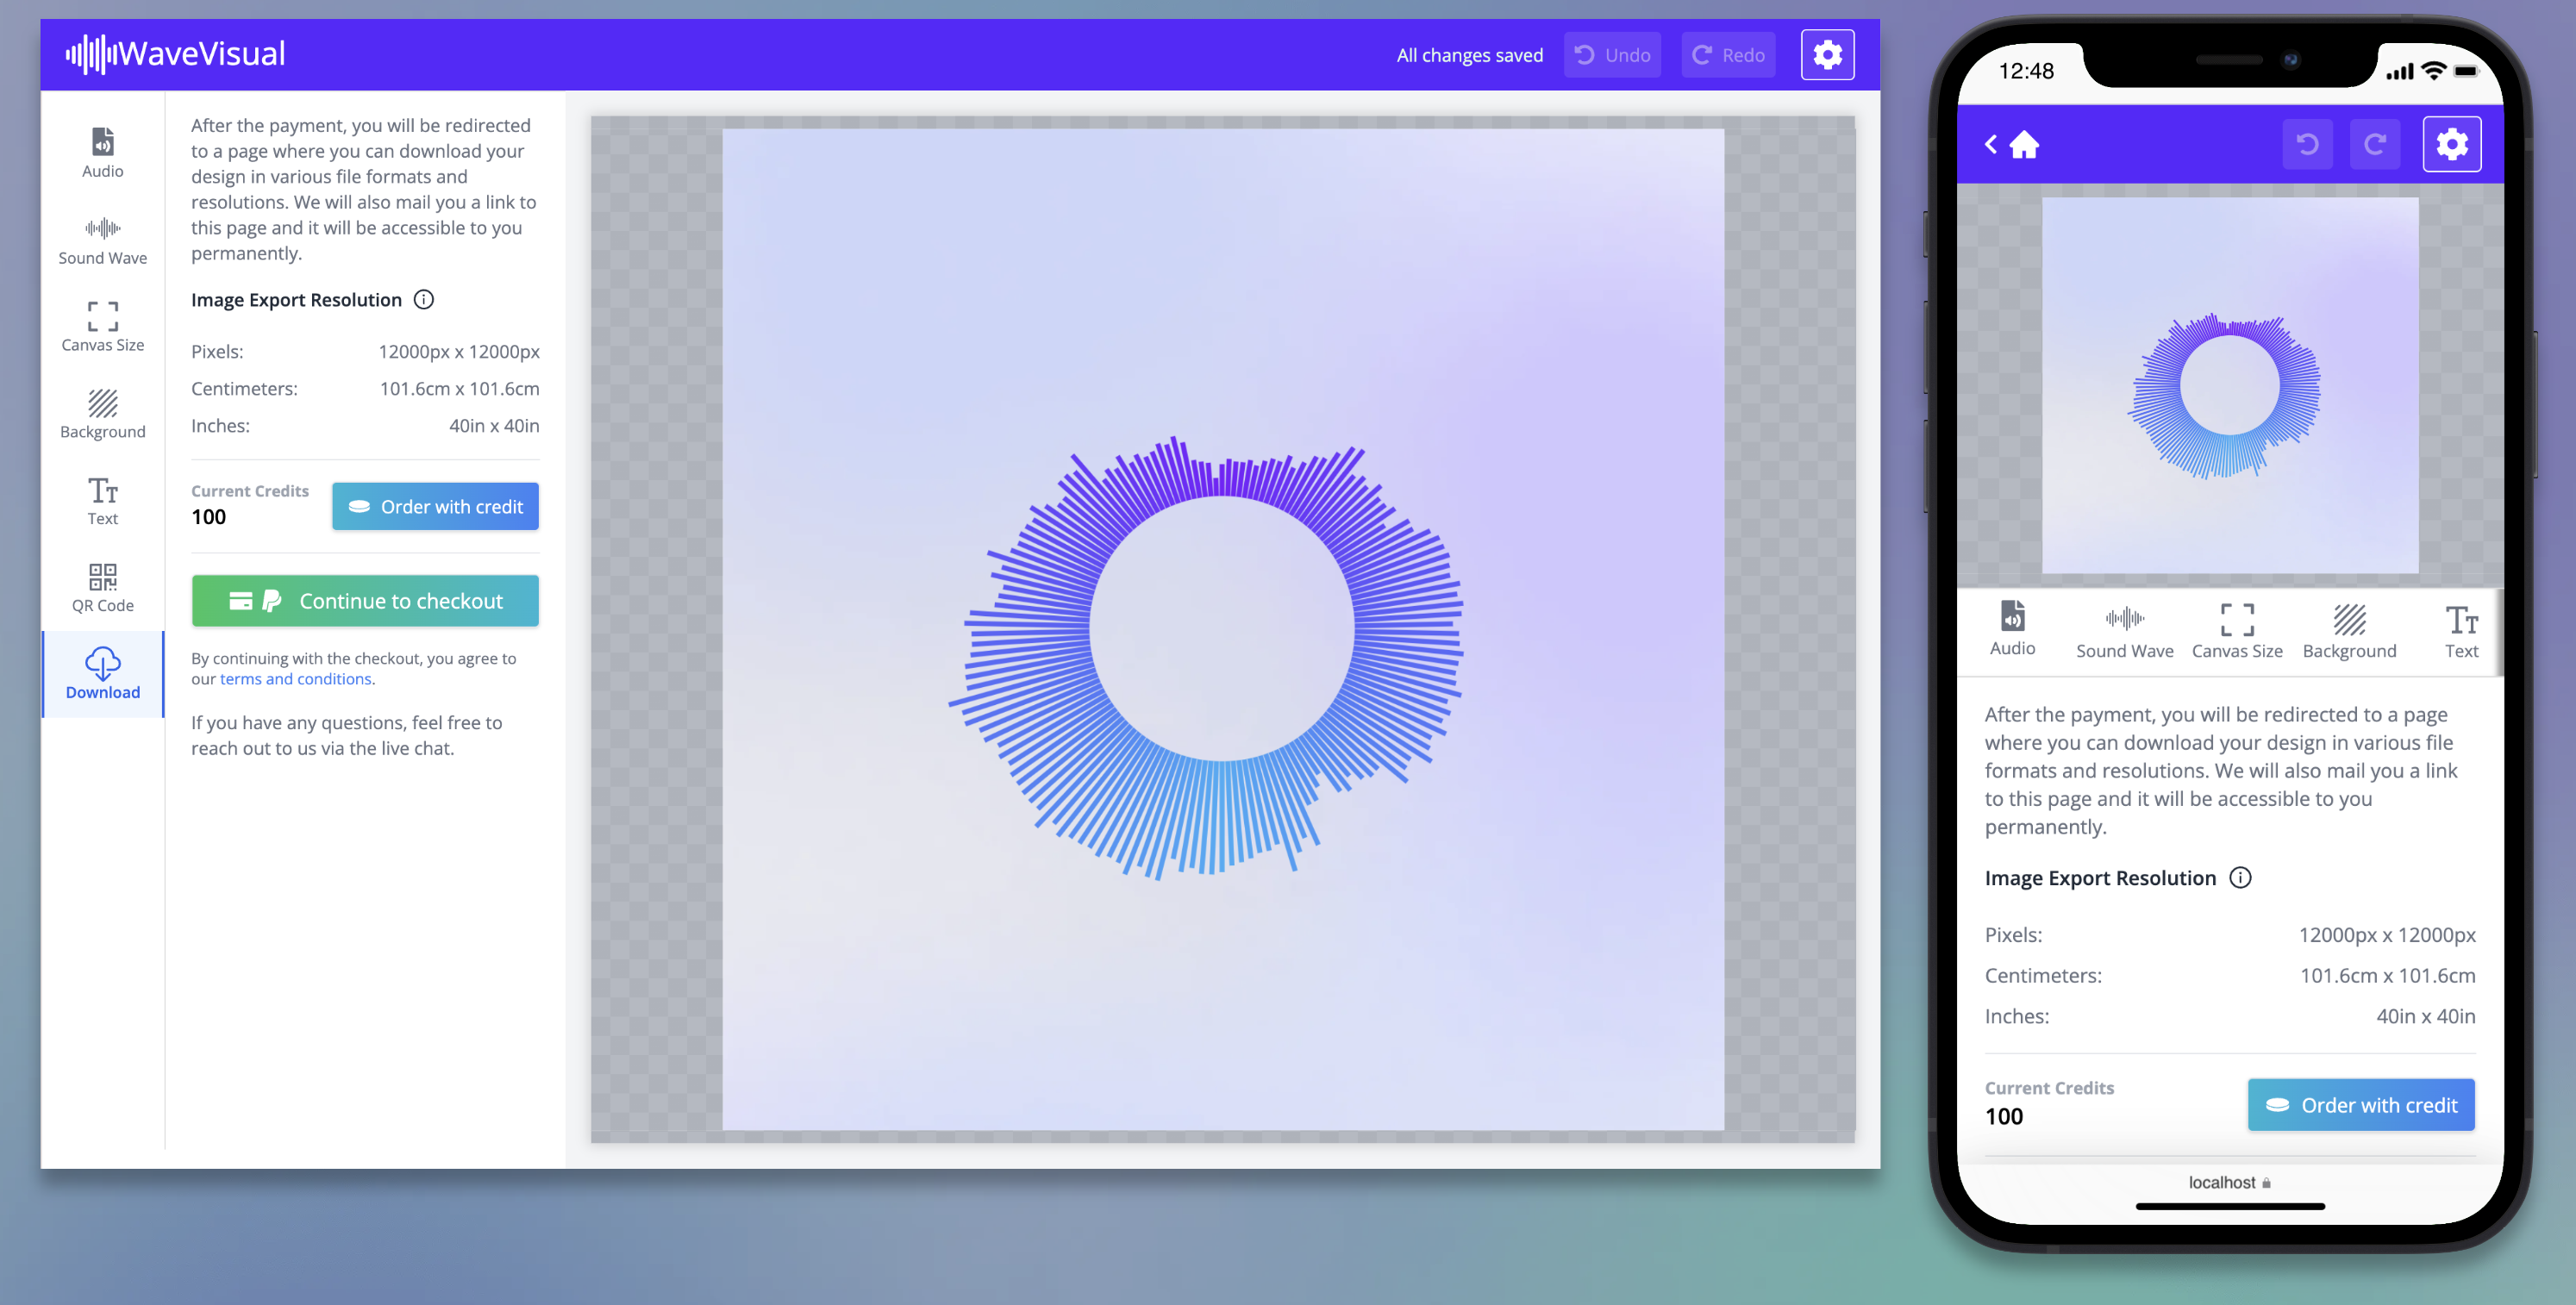Tap Order with credit on phone
The image size is (2576, 1305).
tap(2360, 1105)
